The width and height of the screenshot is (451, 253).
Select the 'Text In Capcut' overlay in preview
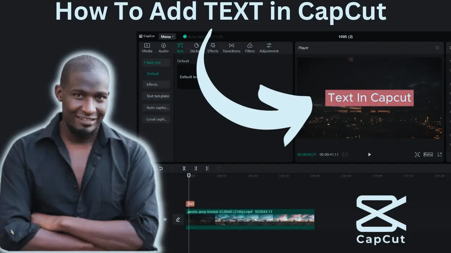coord(369,98)
